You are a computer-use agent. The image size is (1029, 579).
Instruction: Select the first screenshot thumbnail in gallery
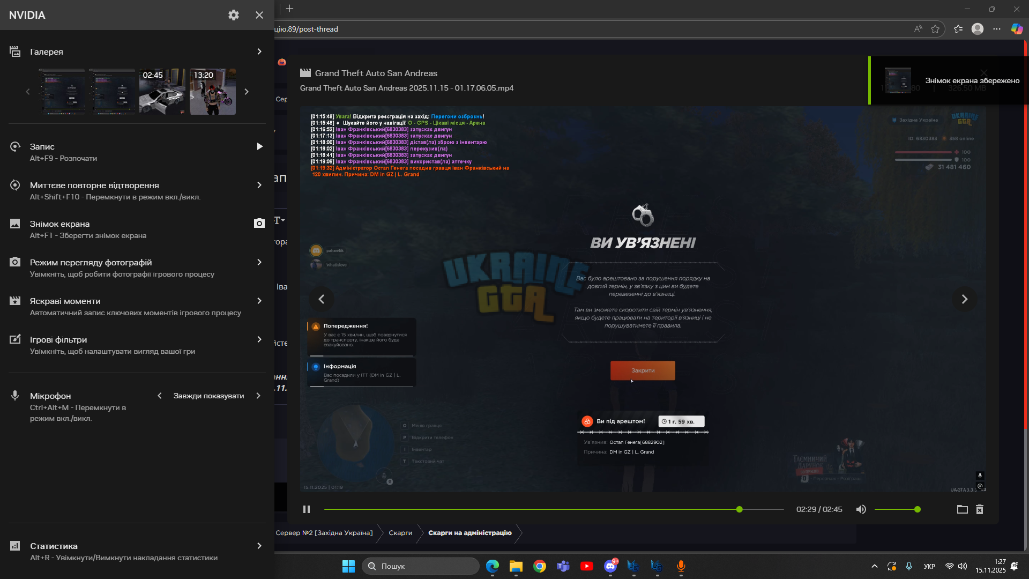[62, 91]
